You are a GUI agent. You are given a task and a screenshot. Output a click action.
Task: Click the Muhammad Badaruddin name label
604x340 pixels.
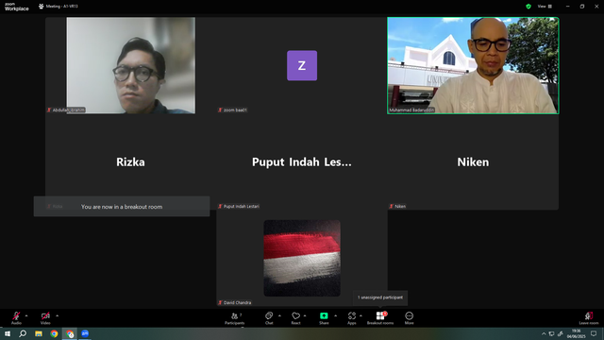[411, 110]
